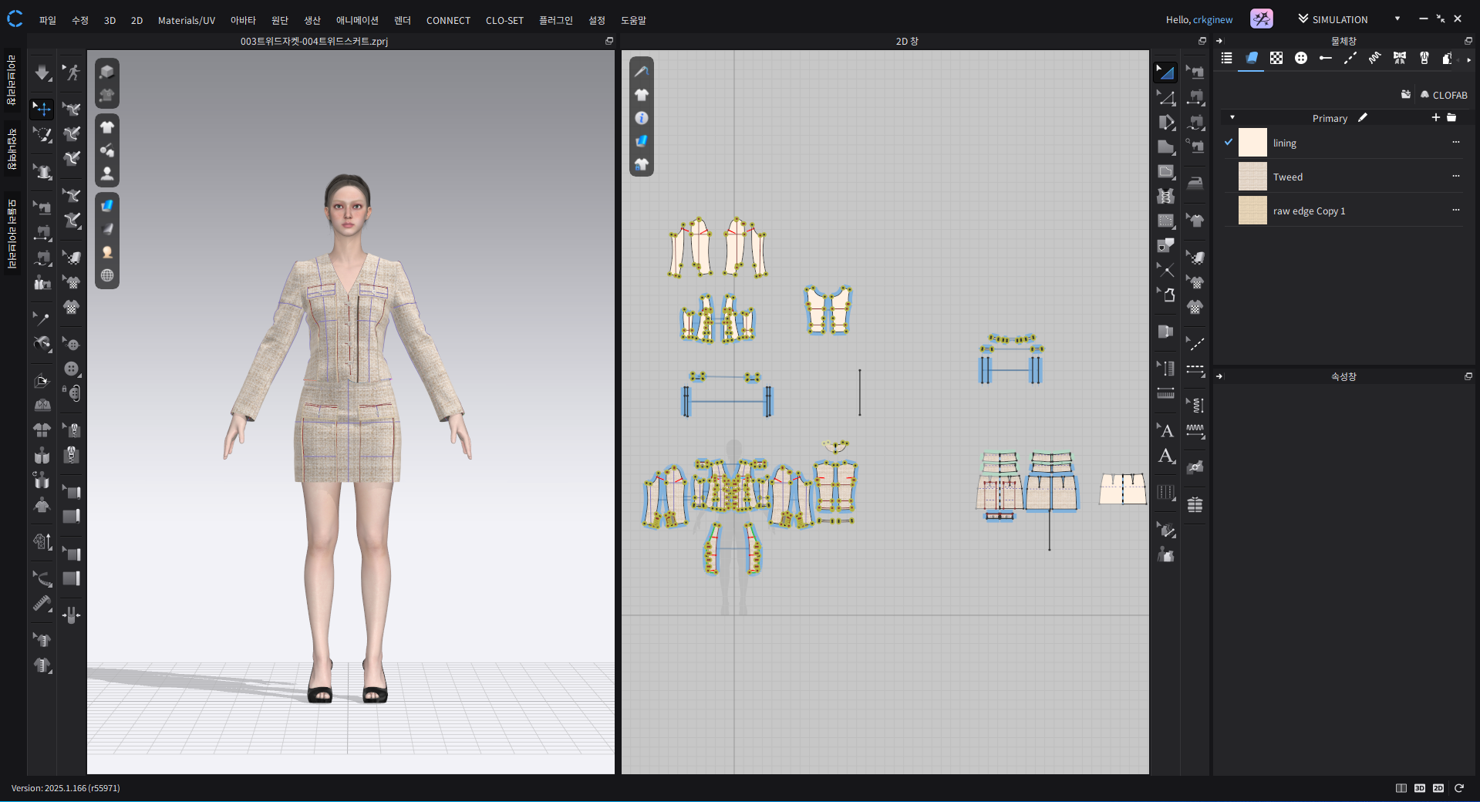Viewport: 1480px width, 802px height.
Task: Select the Select/Move tool with blue arrows
Action: coord(42,109)
